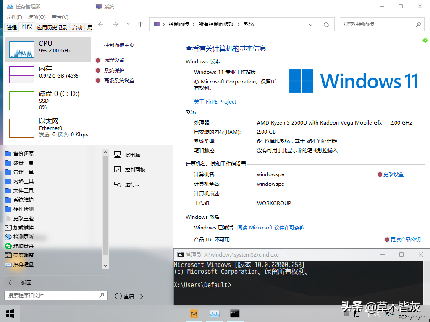The width and height of the screenshot is (430, 322).
Task: Click the 搜索程序和文件 search box
Action: (56, 296)
